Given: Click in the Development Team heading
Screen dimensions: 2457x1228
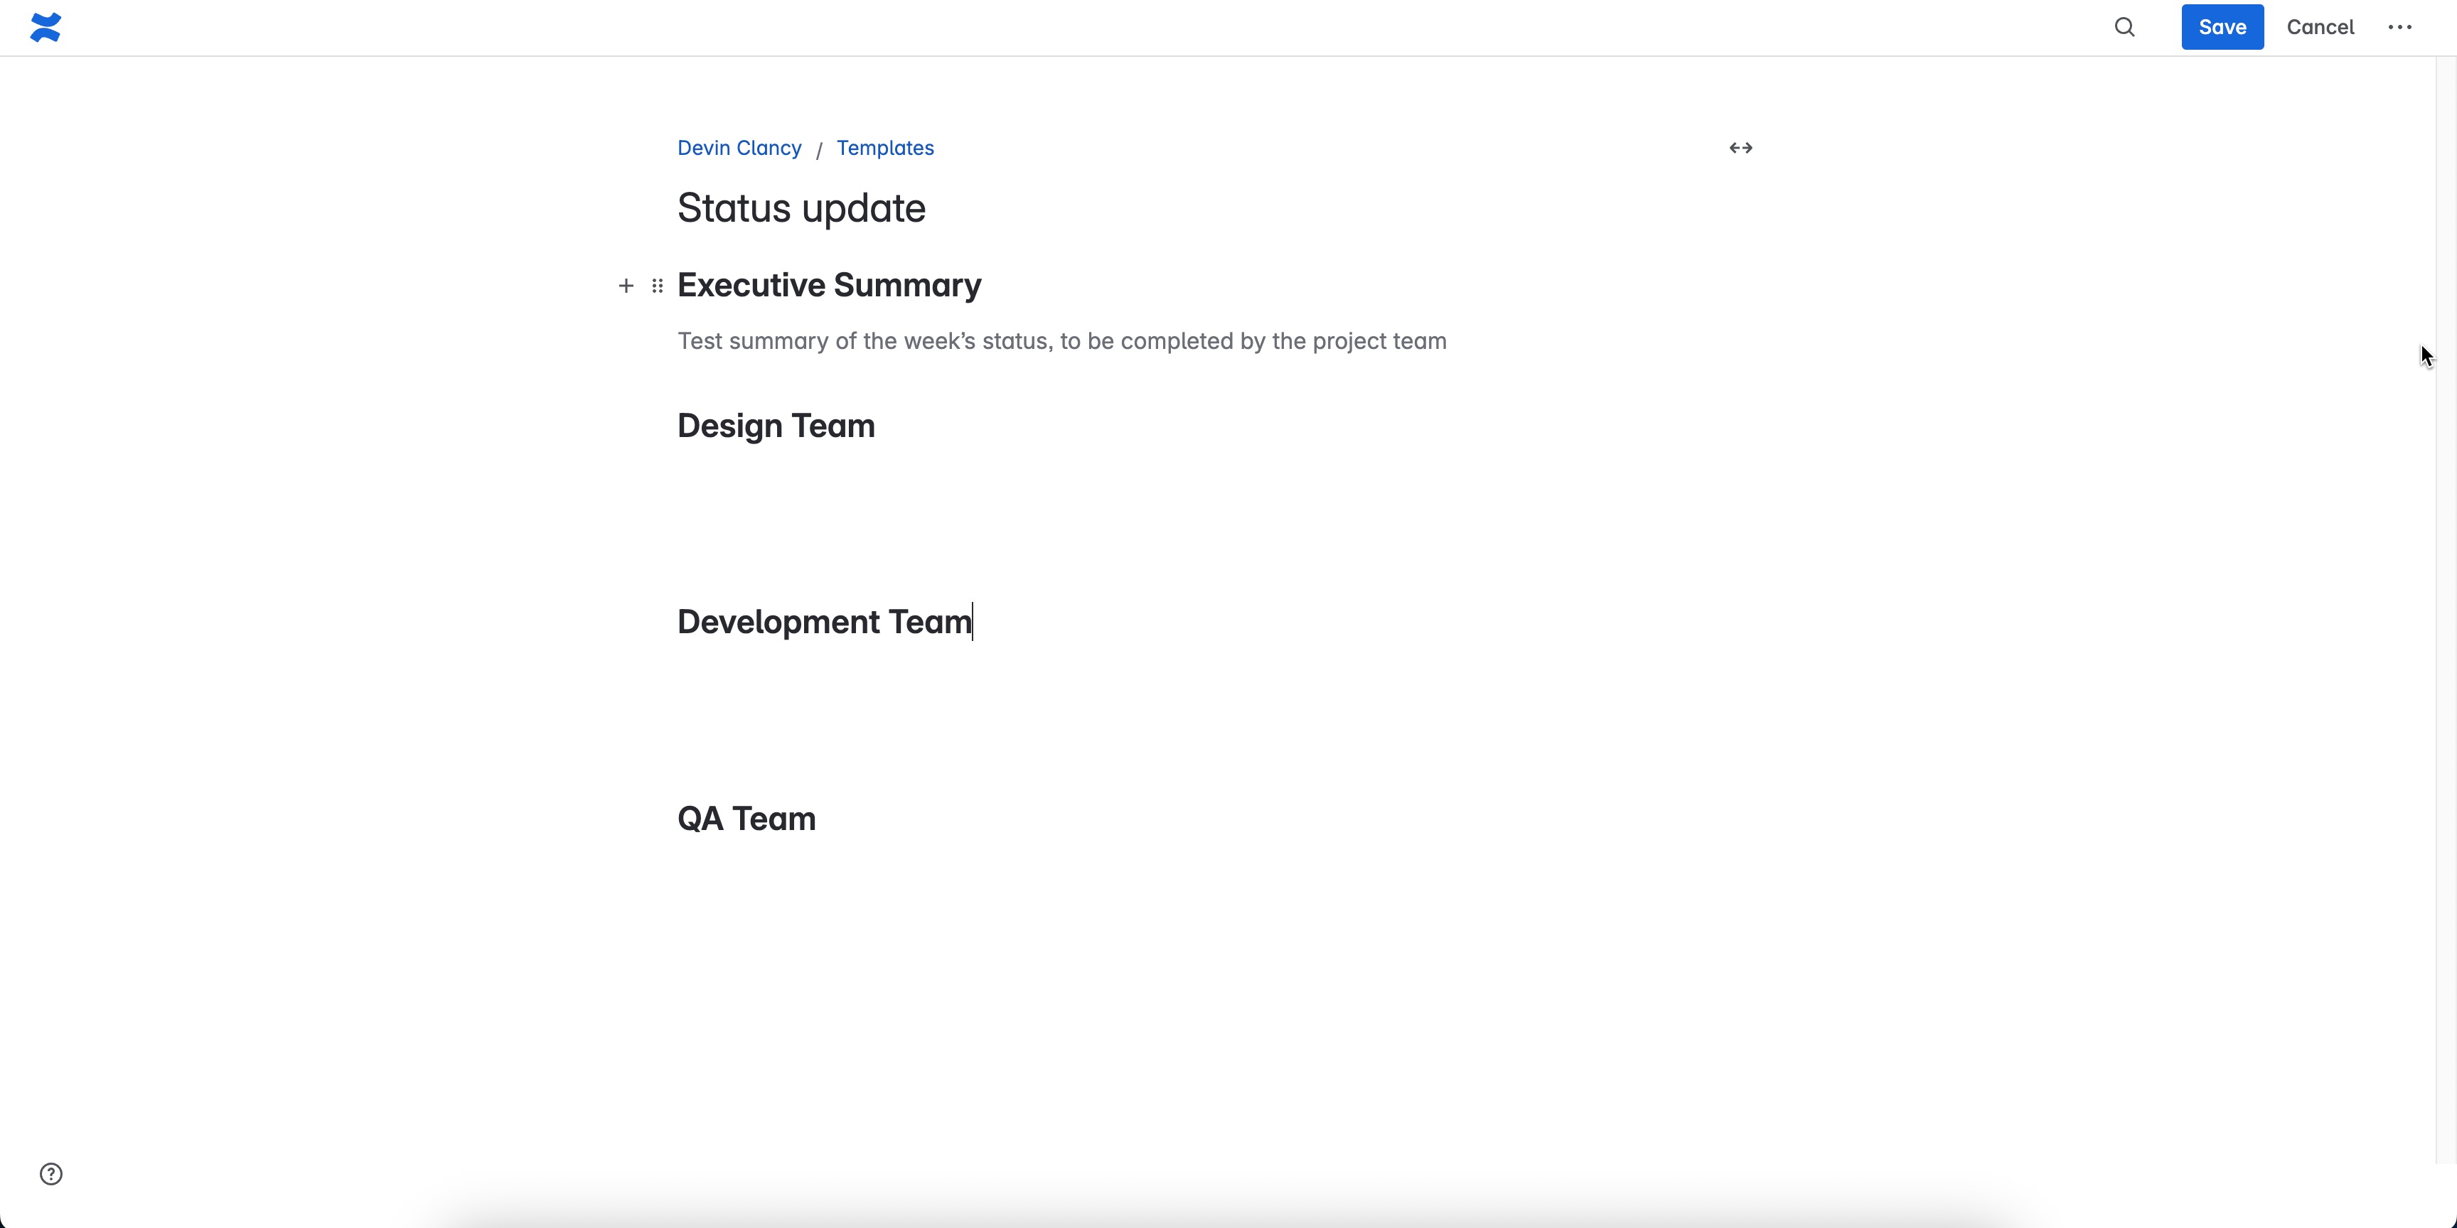Looking at the screenshot, I should point(824,622).
